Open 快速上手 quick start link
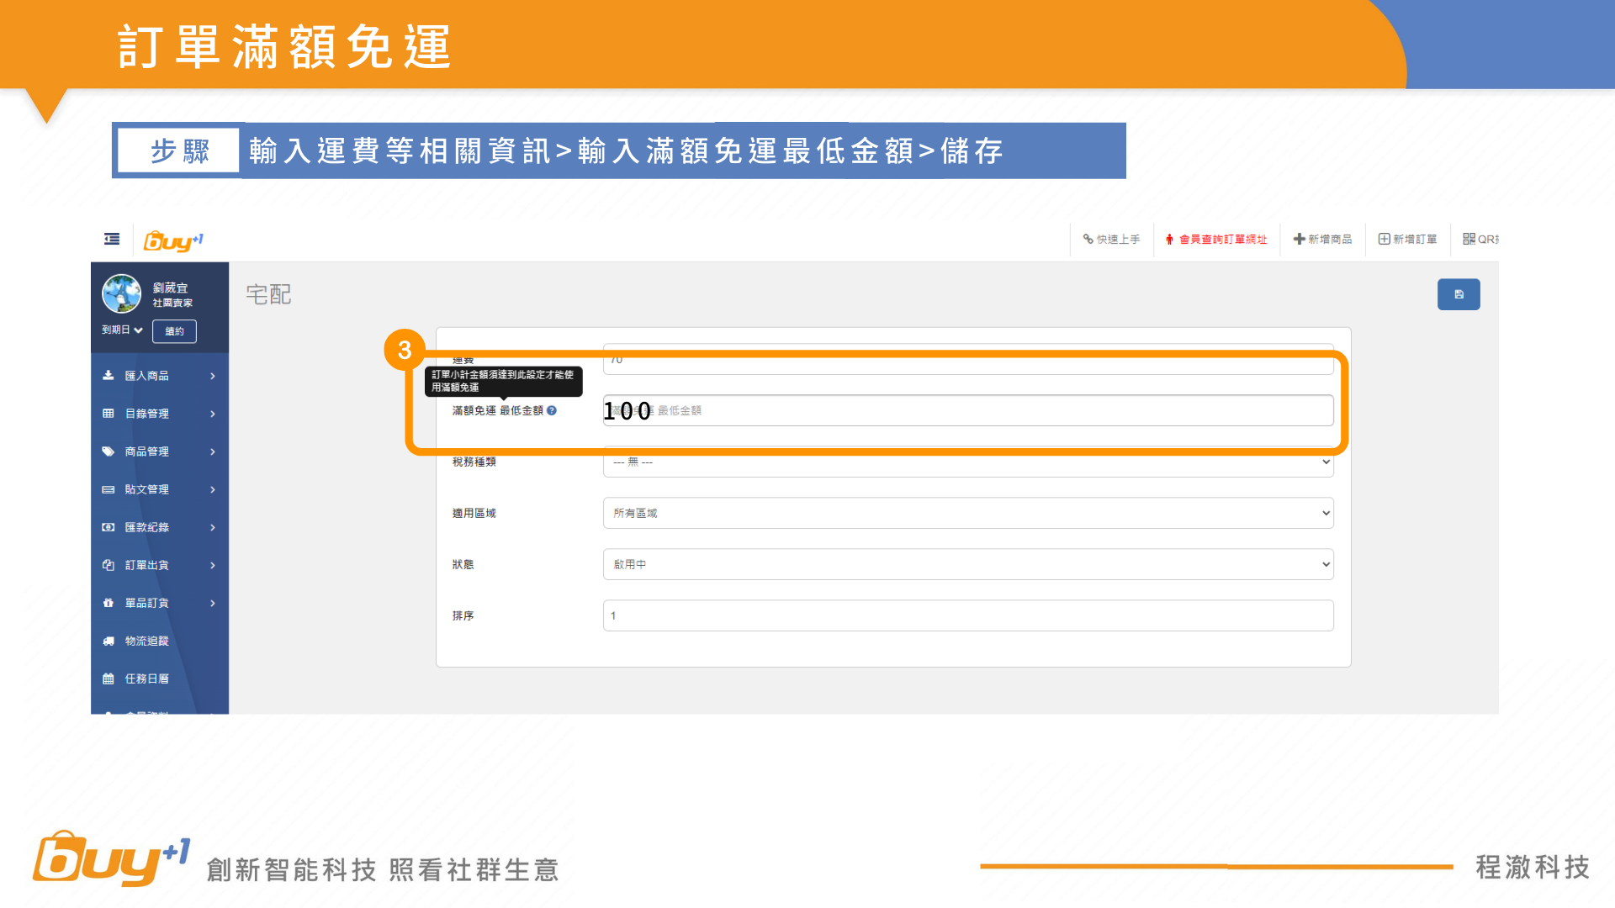Viewport: 1615px width, 908px height. [1111, 240]
